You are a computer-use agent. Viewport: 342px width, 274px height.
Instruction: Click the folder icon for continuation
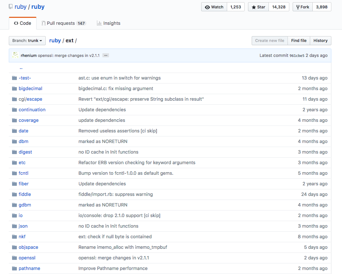(x=14, y=110)
